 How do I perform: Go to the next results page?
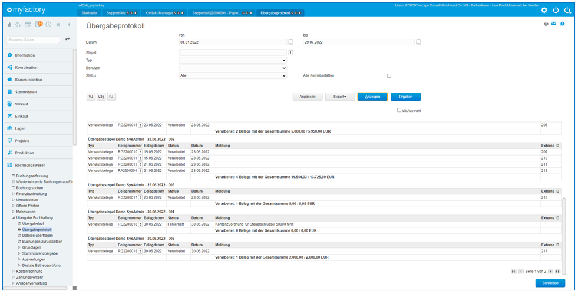(x=550, y=272)
